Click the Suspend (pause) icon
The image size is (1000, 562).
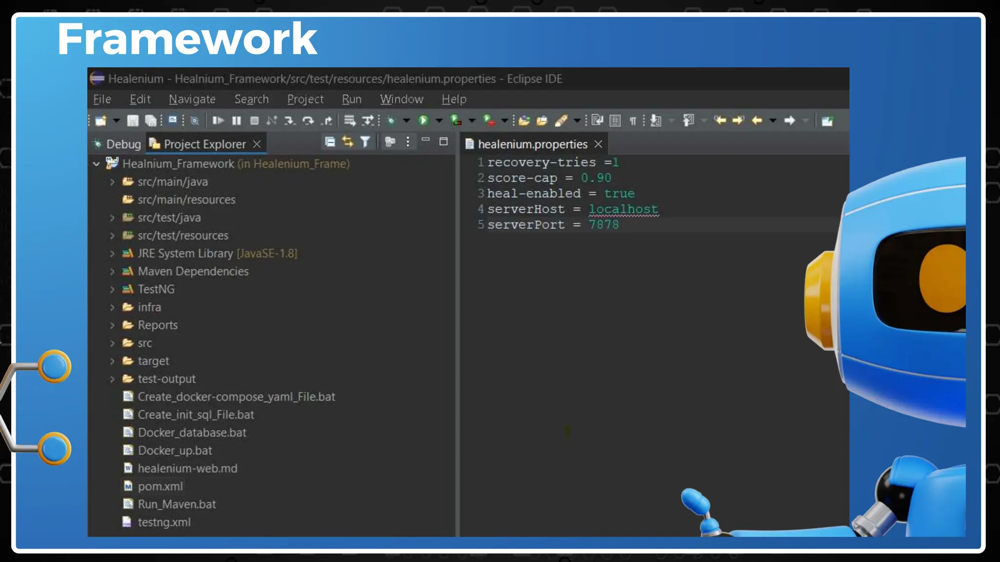(x=236, y=120)
